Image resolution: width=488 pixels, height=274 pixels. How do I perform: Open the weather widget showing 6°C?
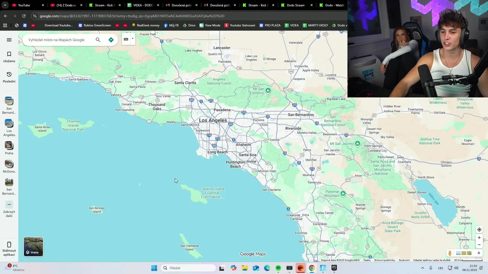click(x=14, y=268)
